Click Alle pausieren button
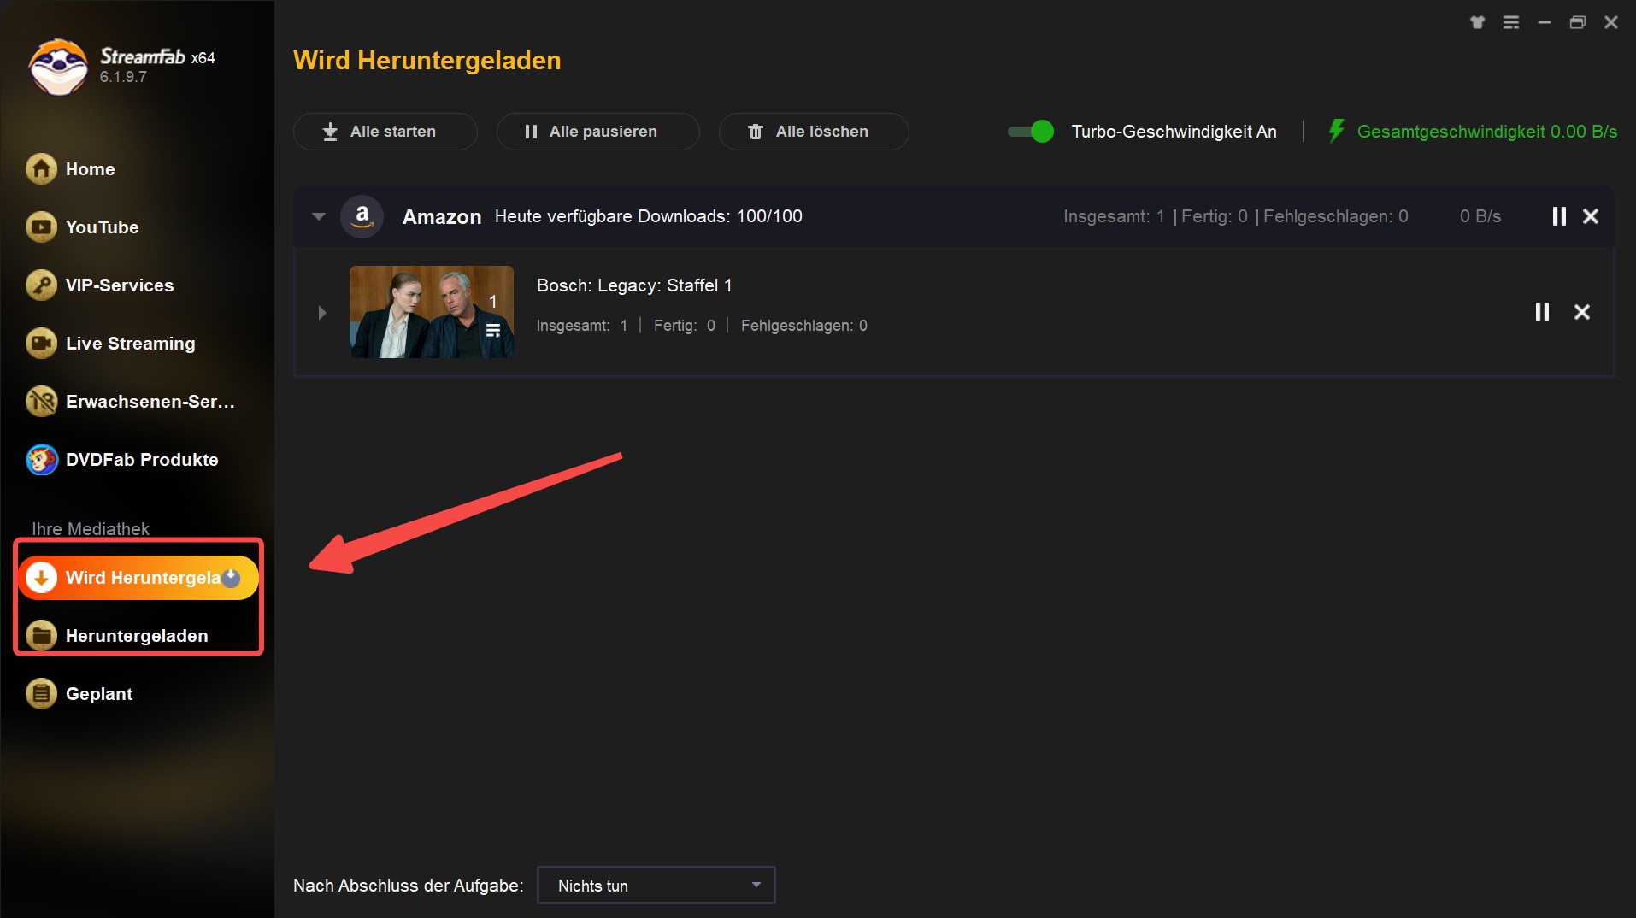Viewport: 1636px width, 918px height. click(597, 132)
